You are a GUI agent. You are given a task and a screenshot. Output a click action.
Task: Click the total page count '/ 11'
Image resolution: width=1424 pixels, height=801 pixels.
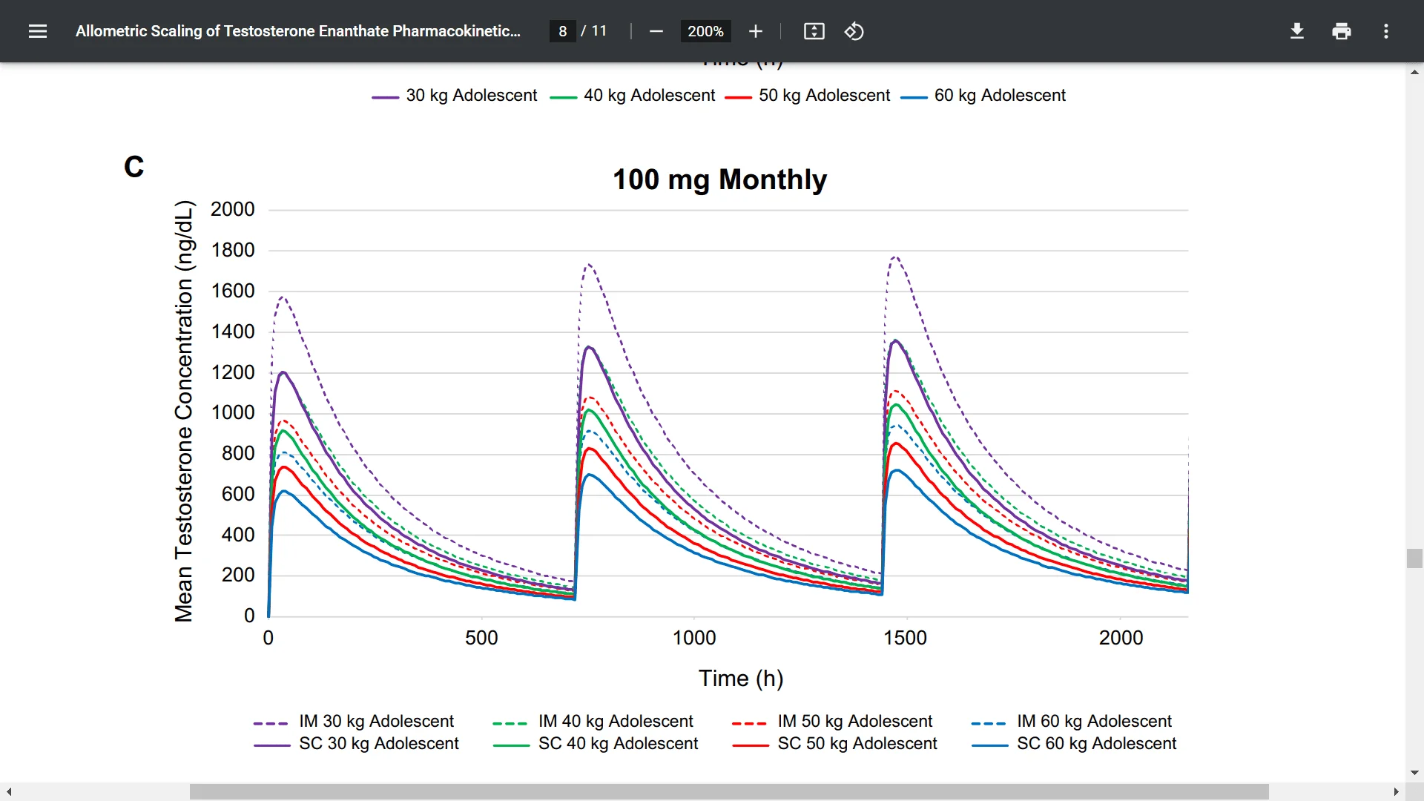click(594, 31)
